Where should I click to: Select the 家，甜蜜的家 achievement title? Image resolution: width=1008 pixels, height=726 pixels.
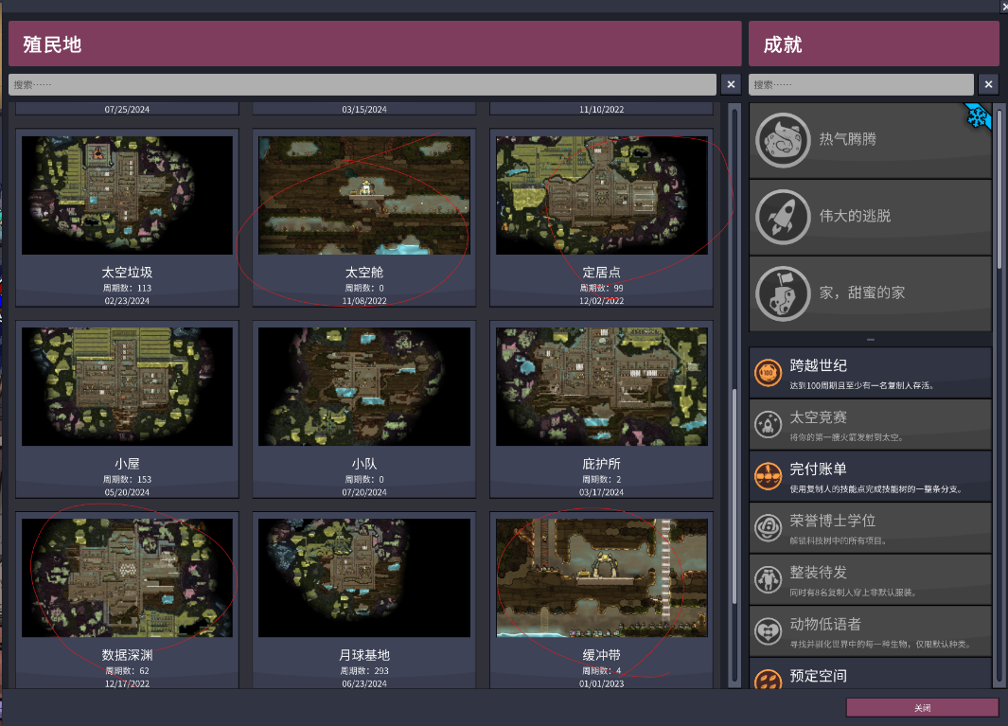click(x=862, y=293)
